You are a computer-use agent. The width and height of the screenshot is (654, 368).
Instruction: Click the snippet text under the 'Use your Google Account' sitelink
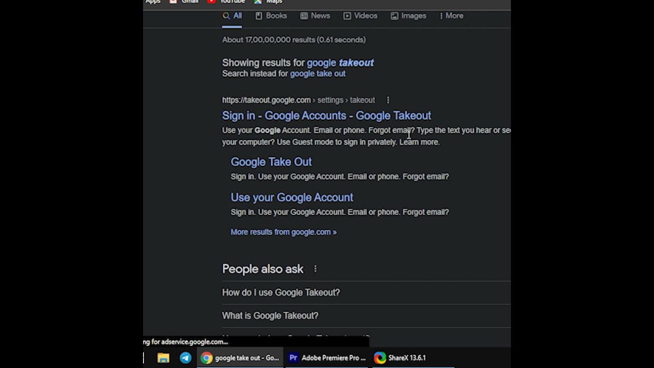coord(340,212)
